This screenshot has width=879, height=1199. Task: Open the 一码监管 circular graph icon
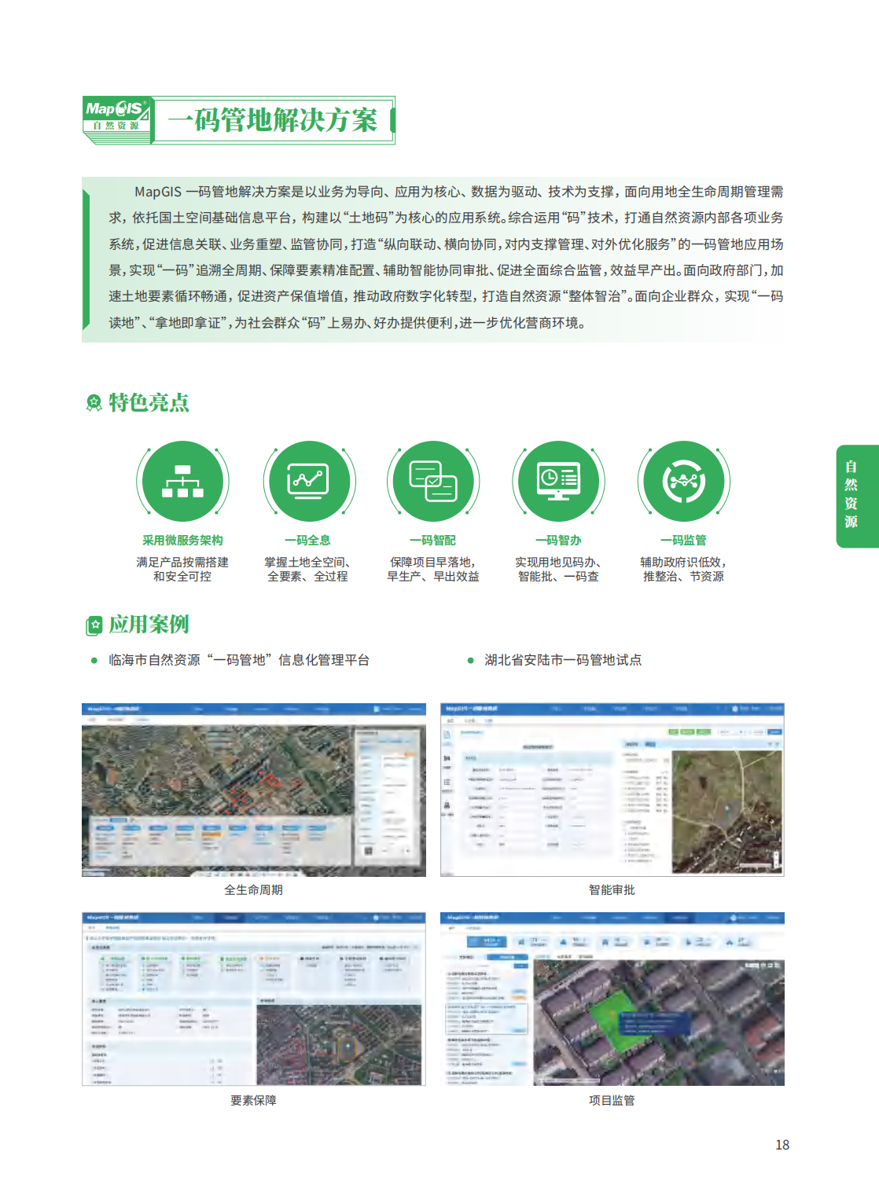[684, 481]
